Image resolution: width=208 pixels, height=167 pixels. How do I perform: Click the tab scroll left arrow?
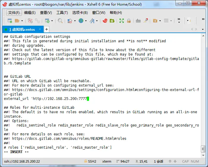(192, 29)
